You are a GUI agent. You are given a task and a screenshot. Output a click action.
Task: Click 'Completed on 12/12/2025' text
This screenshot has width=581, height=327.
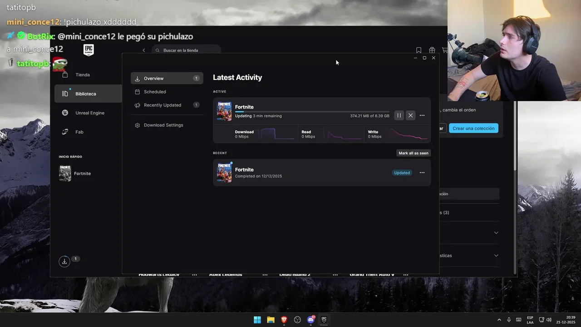(x=258, y=176)
